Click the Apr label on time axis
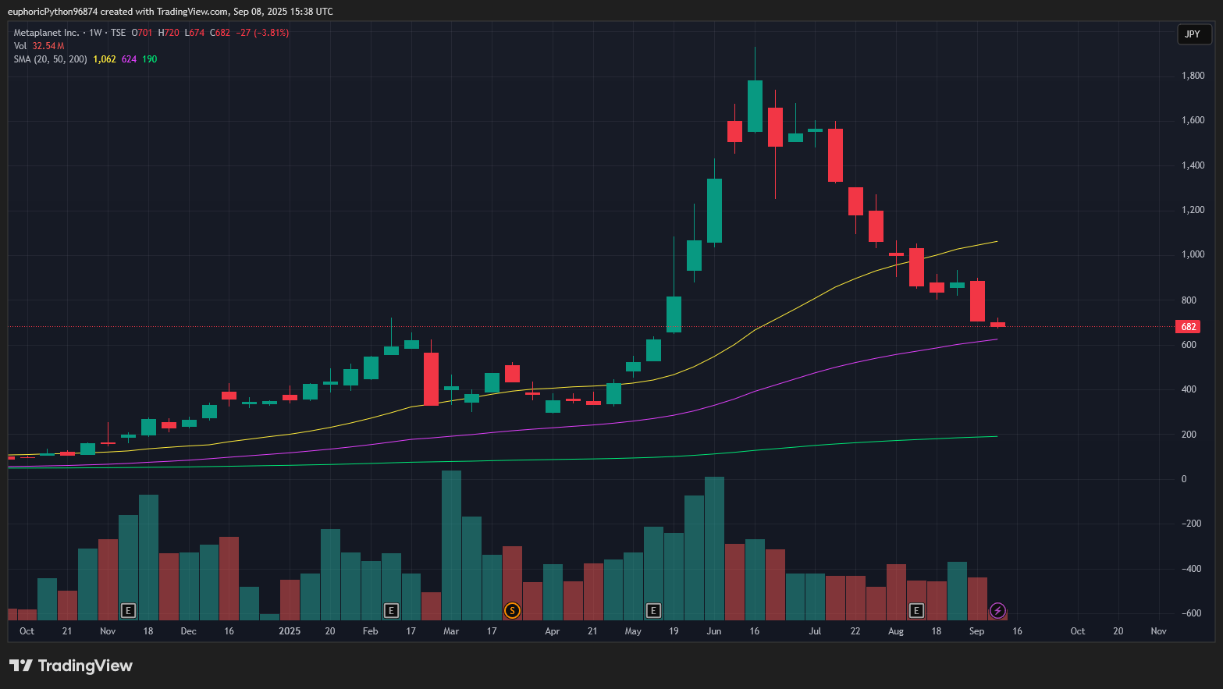 click(553, 631)
